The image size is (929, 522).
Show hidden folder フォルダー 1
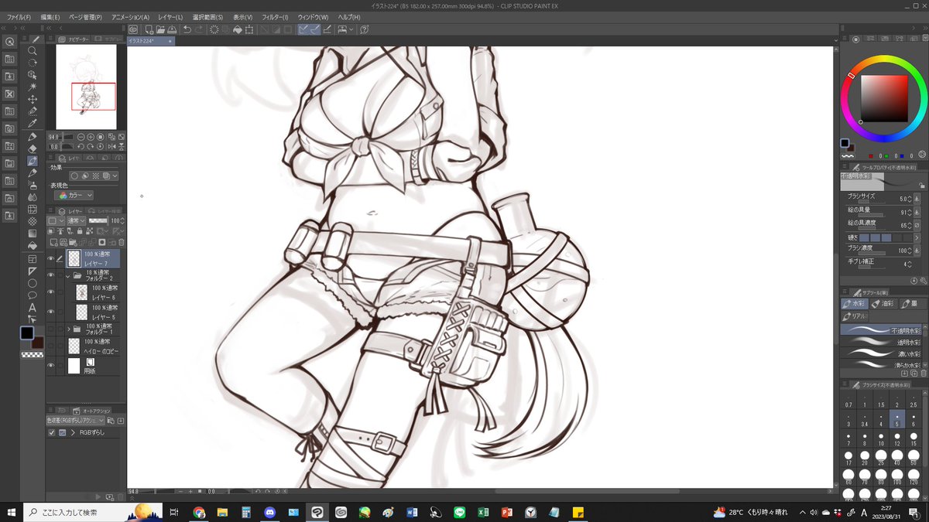point(51,329)
